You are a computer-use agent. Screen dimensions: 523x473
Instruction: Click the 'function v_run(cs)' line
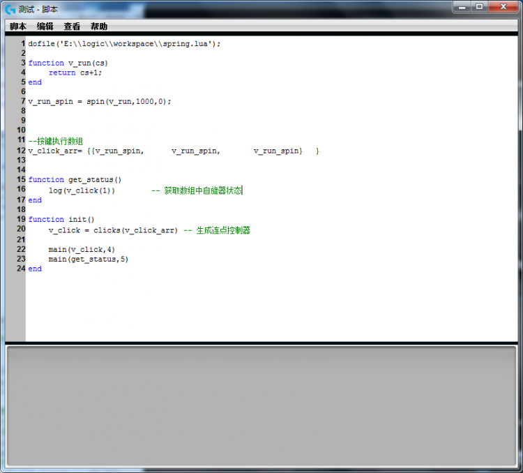coord(68,63)
